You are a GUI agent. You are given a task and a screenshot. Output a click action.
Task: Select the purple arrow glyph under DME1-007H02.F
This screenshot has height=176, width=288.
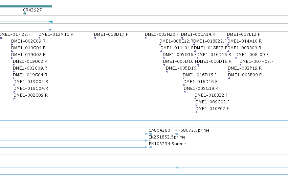[240, 65]
